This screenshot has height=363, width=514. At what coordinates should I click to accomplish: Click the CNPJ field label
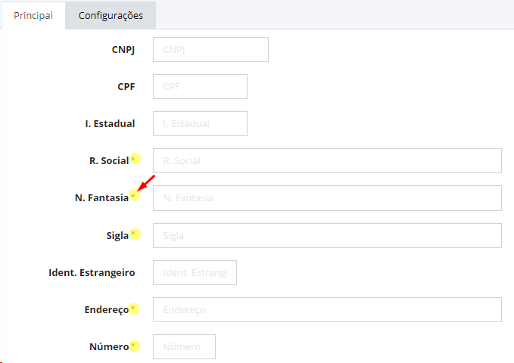click(x=123, y=49)
